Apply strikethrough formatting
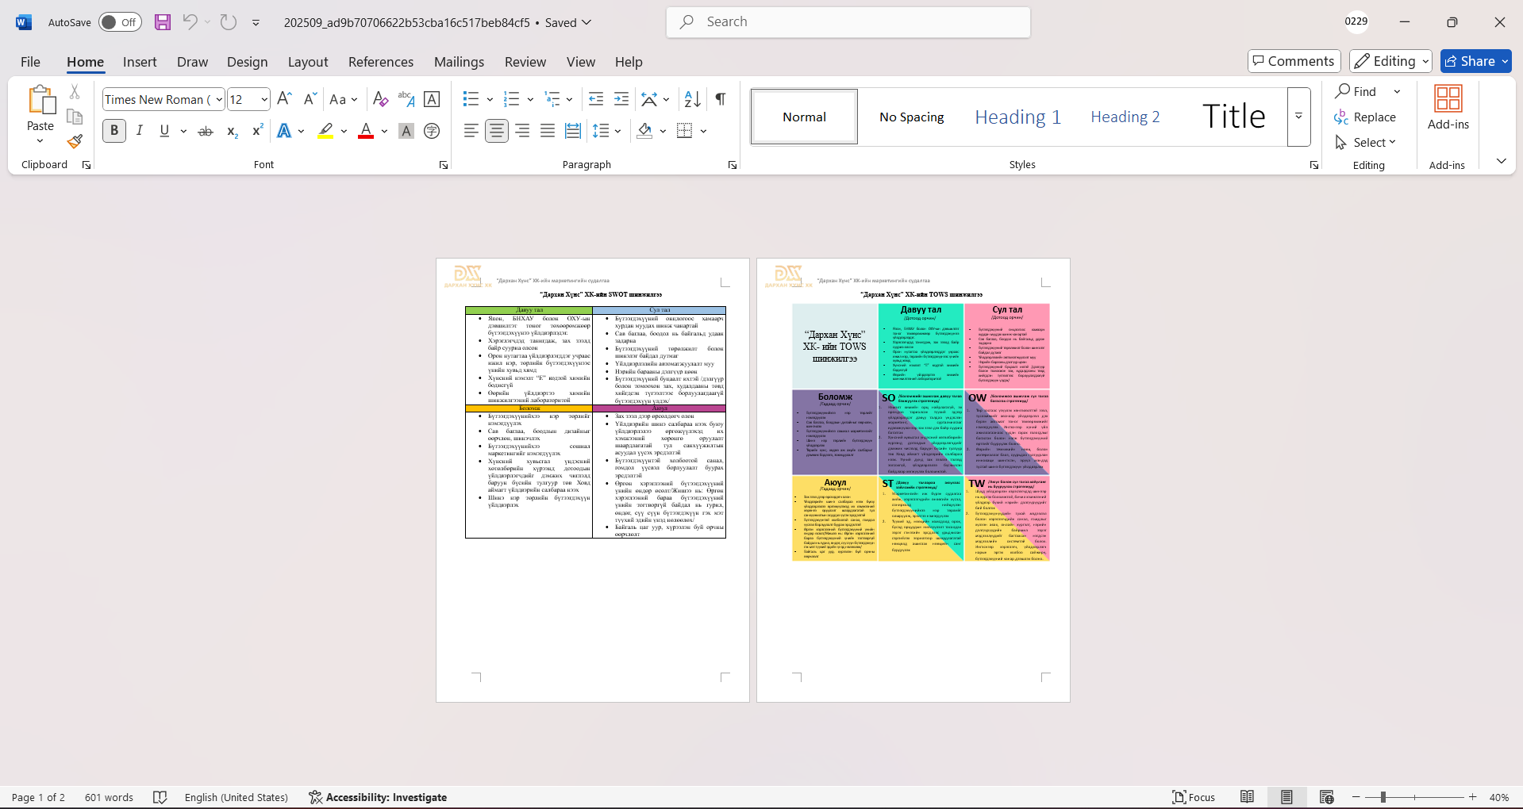 (x=206, y=131)
